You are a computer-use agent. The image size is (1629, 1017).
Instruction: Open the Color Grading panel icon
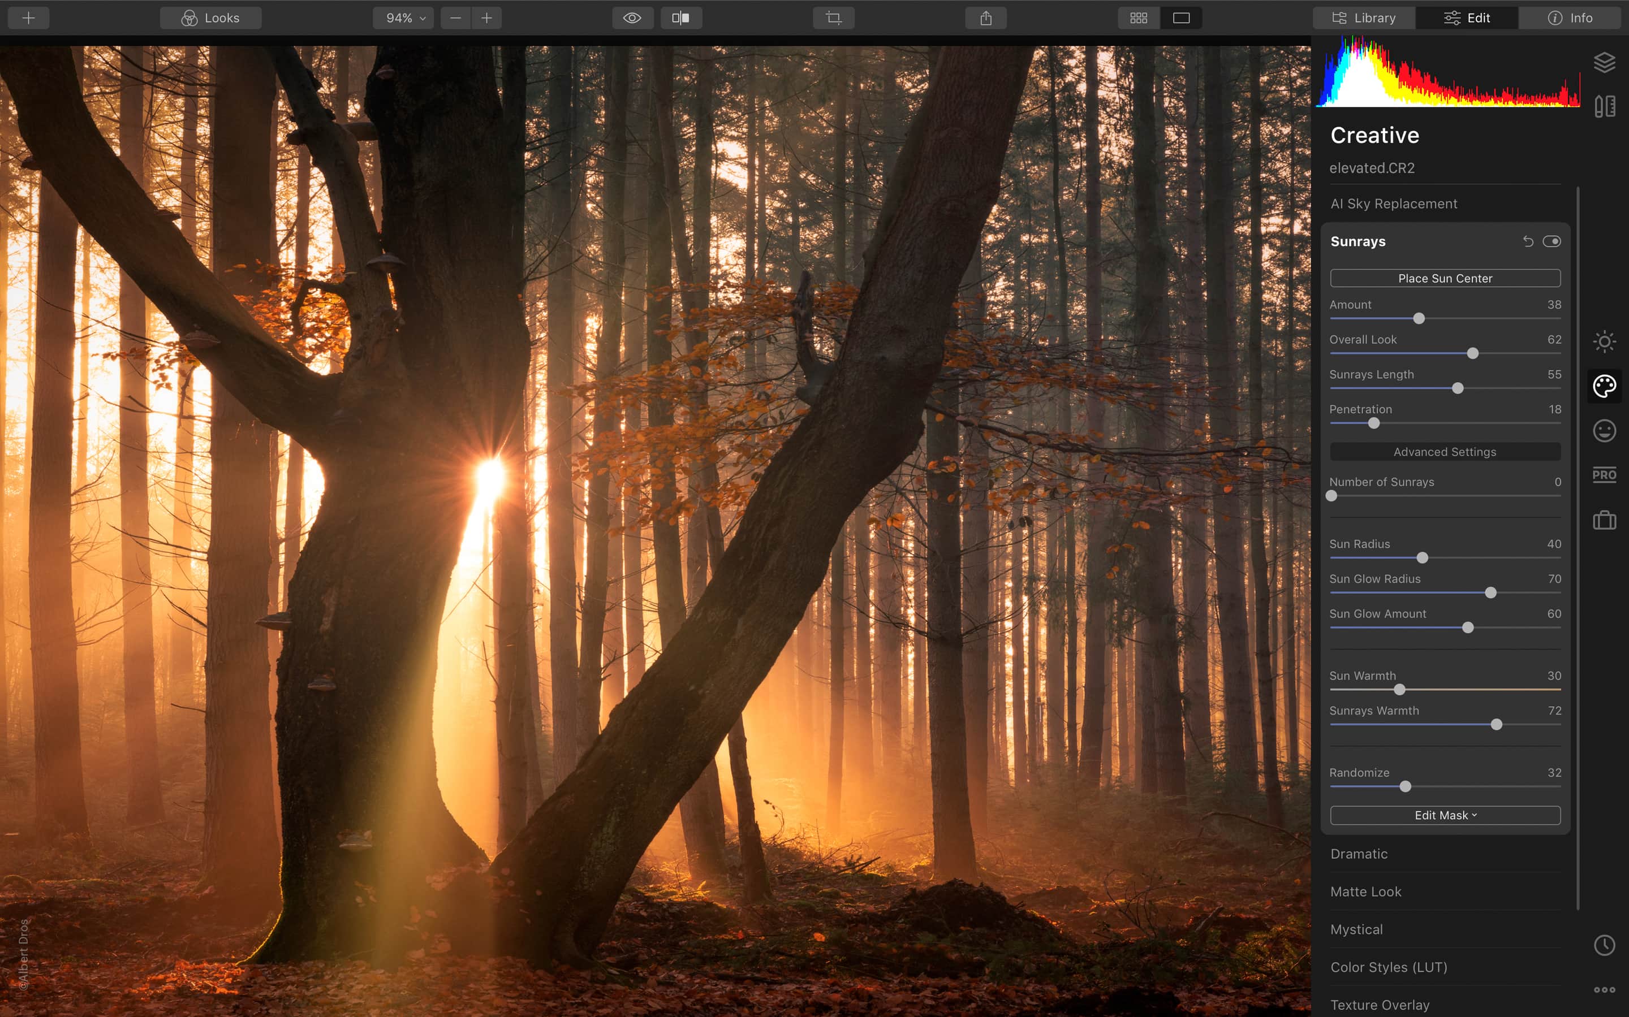(x=1603, y=384)
